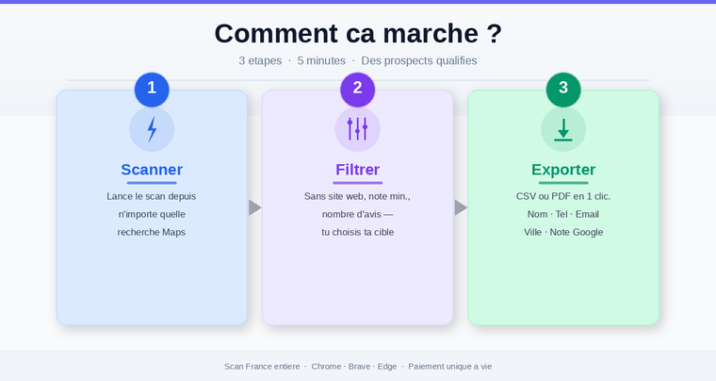Screen dimensions: 716x381
Task: Select the Exporter heading
Action: point(563,170)
